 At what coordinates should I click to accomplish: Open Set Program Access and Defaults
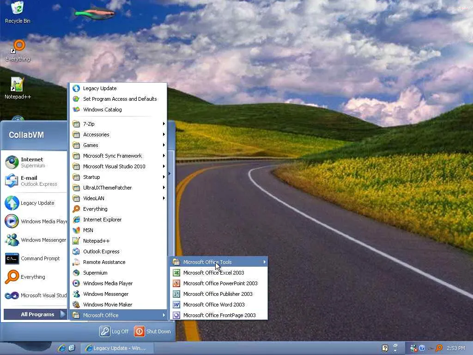coord(118,99)
